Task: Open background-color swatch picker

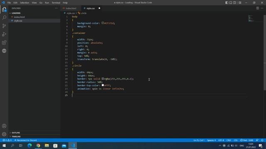Action: pos(103,23)
